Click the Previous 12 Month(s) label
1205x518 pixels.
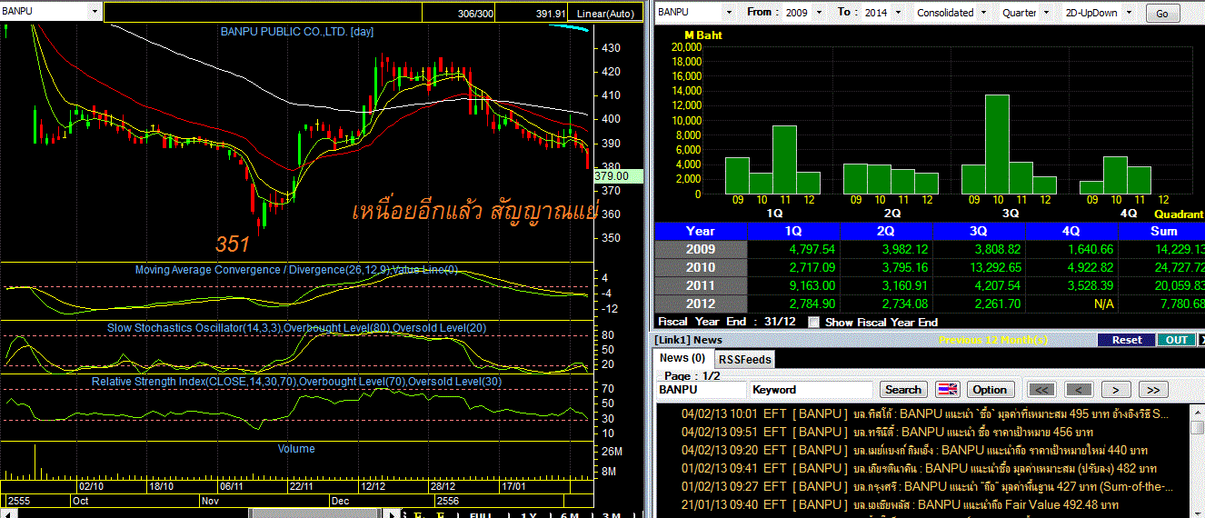click(x=993, y=340)
